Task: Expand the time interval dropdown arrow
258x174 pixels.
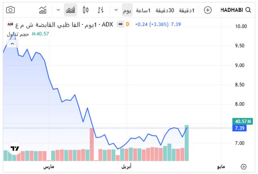Action: tap(116, 10)
